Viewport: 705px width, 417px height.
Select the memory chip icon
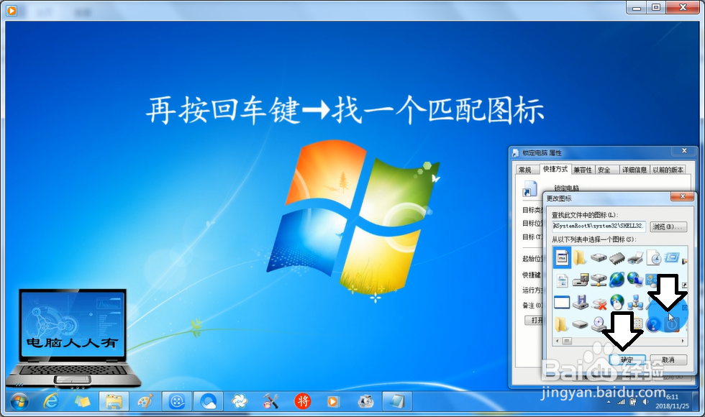coord(617,258)
